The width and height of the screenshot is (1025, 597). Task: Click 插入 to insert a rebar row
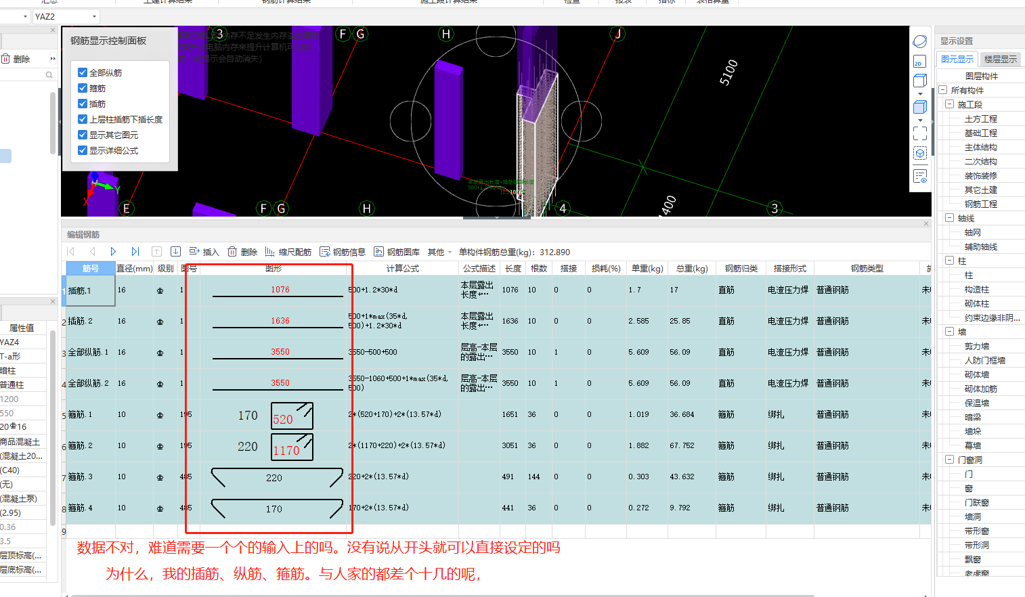204,252
